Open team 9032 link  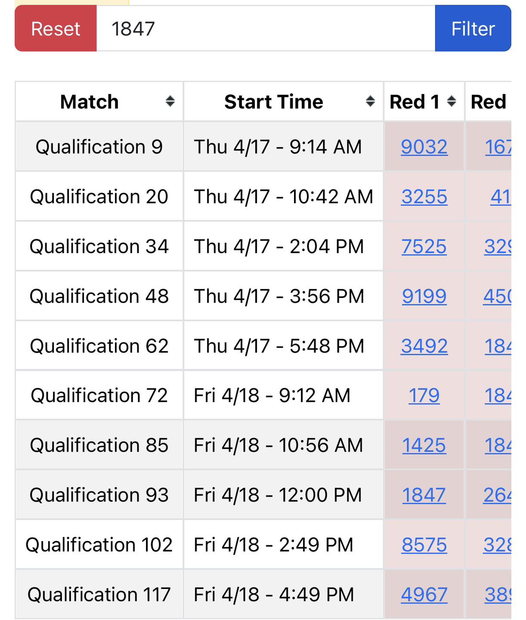(424, 147)
